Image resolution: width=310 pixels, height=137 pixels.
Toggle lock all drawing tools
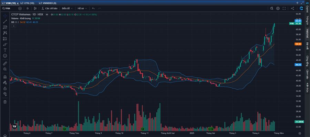[x=5, y=88]
